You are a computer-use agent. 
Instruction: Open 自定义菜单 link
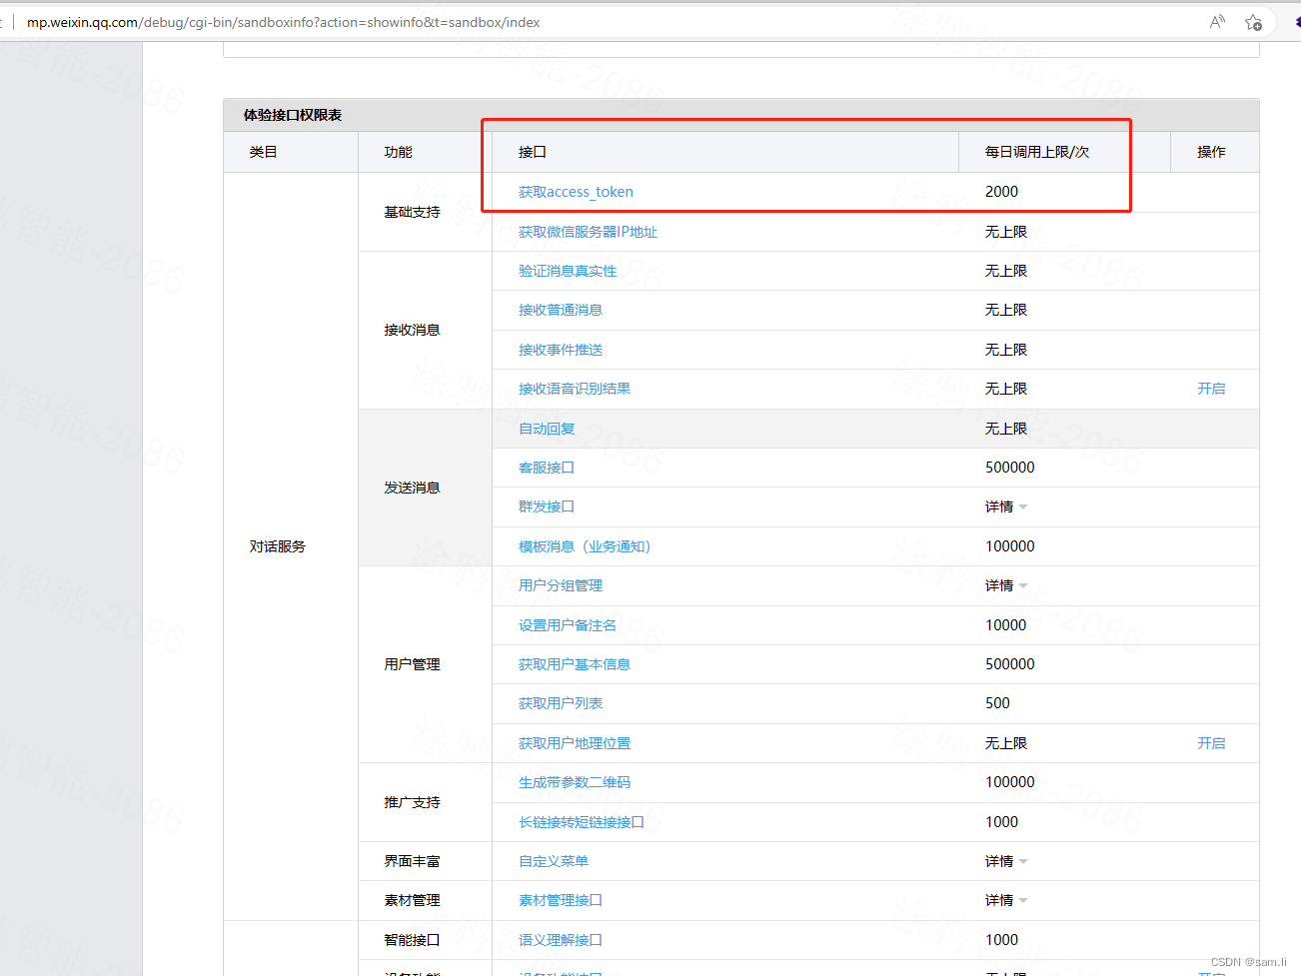pos(554,861)
